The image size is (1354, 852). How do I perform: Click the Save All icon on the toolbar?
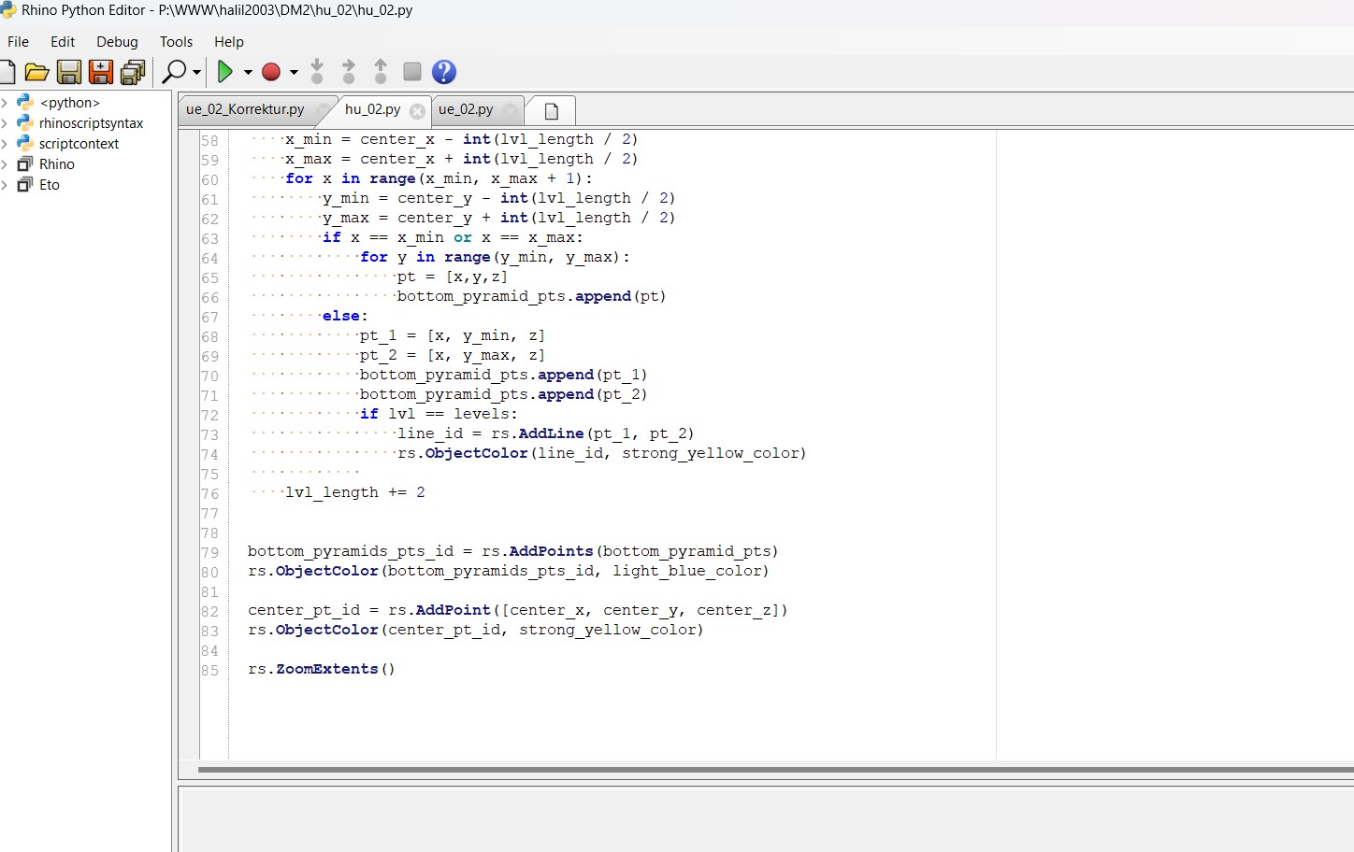[133, 72]
